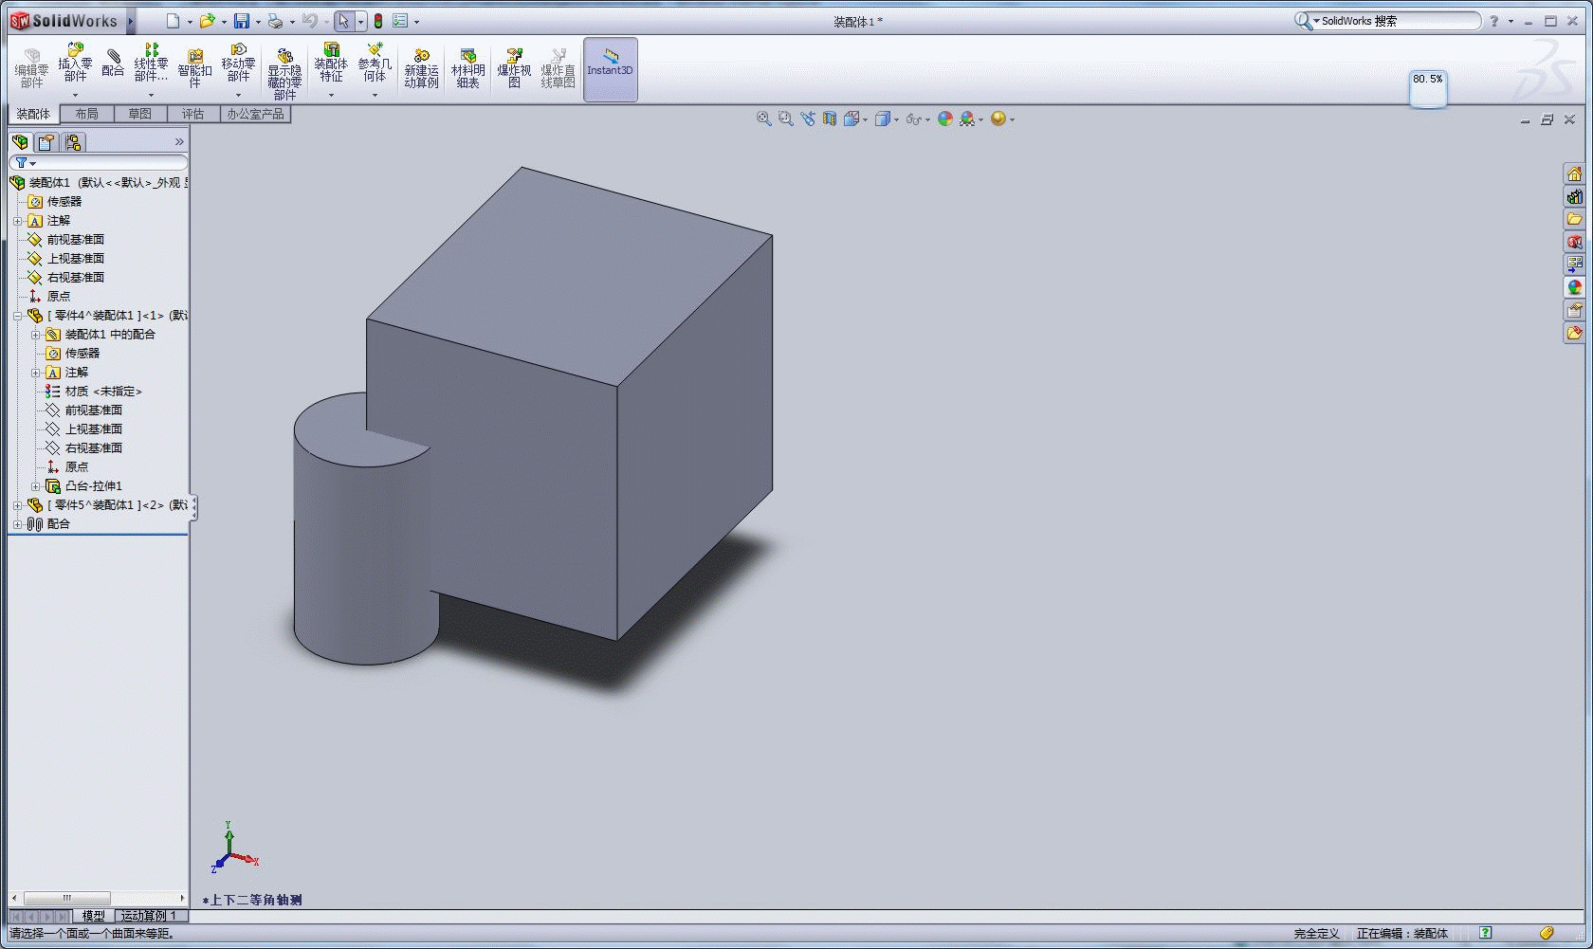This screenshot has height=949, width=1593.
Task: Open the SolidWorks menu flyout arrow
Action: click(x=131, y=21)
